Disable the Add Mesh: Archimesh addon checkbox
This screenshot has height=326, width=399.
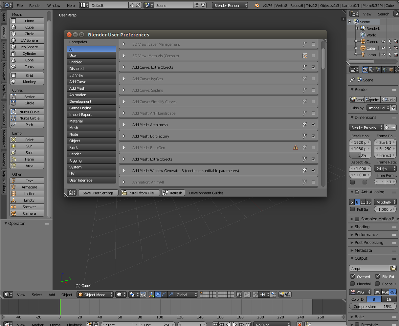point(313,125)
